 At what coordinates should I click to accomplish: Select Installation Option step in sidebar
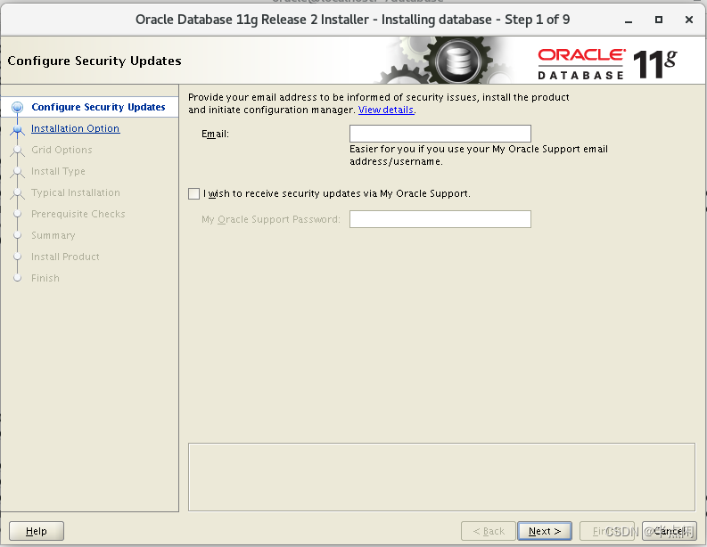(75, 128)
